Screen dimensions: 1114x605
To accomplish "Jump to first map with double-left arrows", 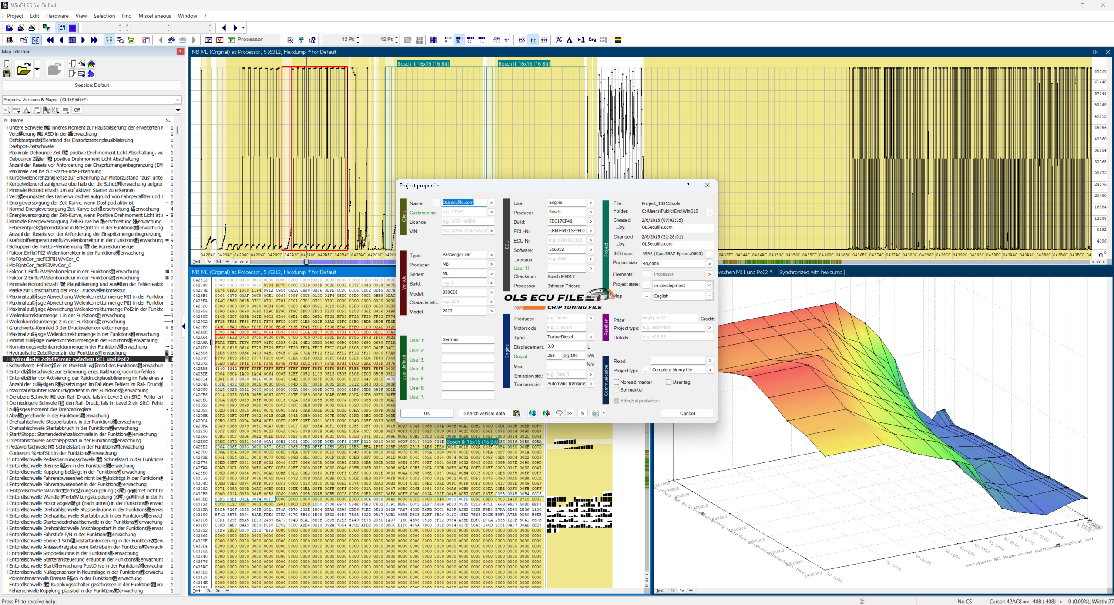I will 50,40.
